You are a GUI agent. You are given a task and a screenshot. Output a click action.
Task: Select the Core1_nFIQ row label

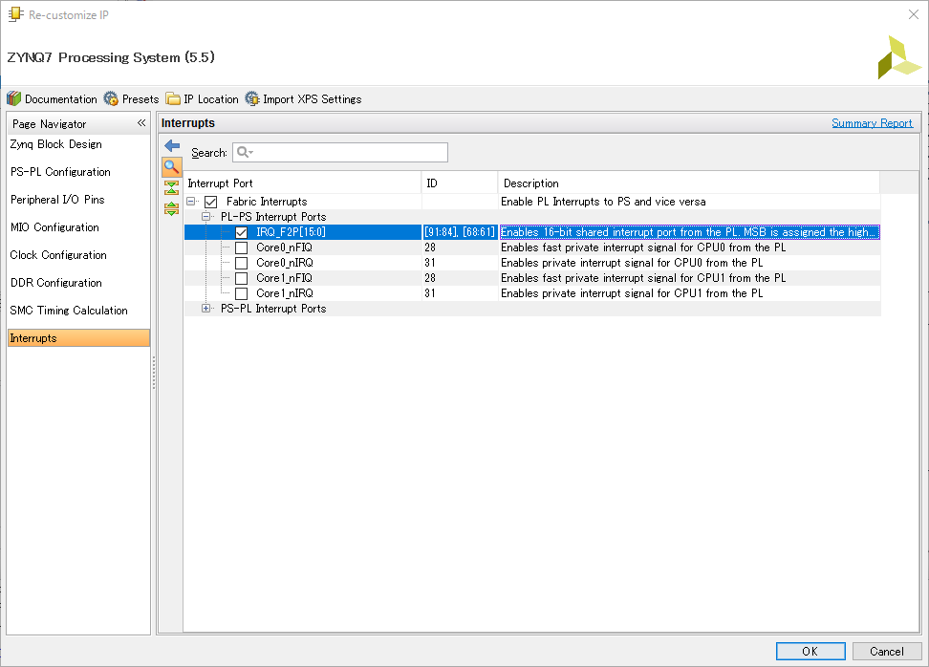[x=284, y=278]
